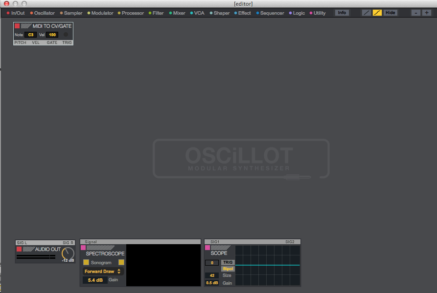This screenshot has height=293, width=437.
Task: Open the In/Out module menu
Action: click(x=16, y=13)
